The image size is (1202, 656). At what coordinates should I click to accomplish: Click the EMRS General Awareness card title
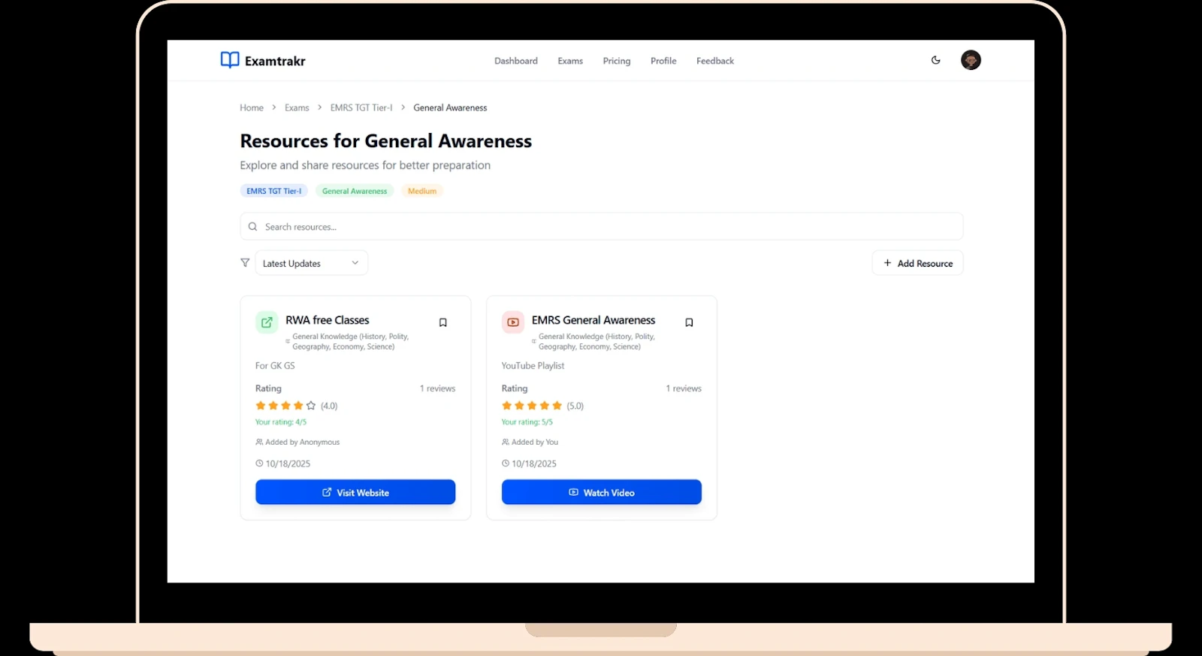click(593, 320)
